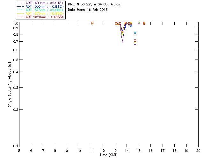Click the x-axis value 17
Image resolution: width=204 pixels, height=163 pixels.
pyautogui.click(x=163, y=151)
